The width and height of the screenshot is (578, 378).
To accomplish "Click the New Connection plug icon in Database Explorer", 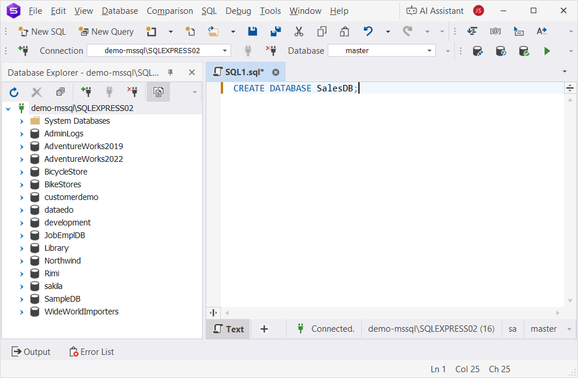I will (x=86, y=91).
